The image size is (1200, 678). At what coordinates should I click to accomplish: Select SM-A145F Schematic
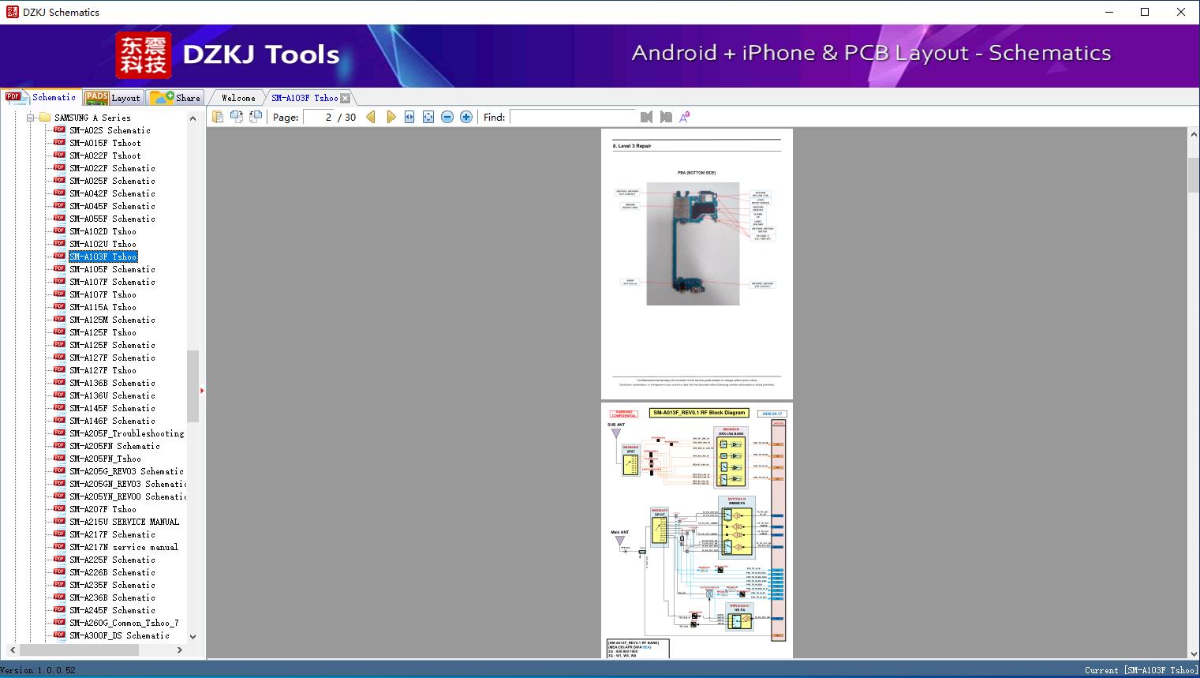click(x=112, y=408)
